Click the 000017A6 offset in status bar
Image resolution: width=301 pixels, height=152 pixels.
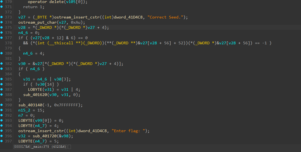pyautogui.click(x=22, y=147)
